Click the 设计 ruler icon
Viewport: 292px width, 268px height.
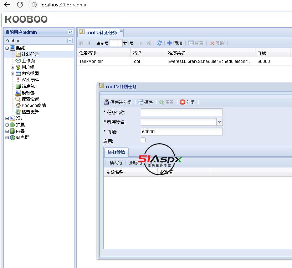pyautogui.click(x=12, y=118)
